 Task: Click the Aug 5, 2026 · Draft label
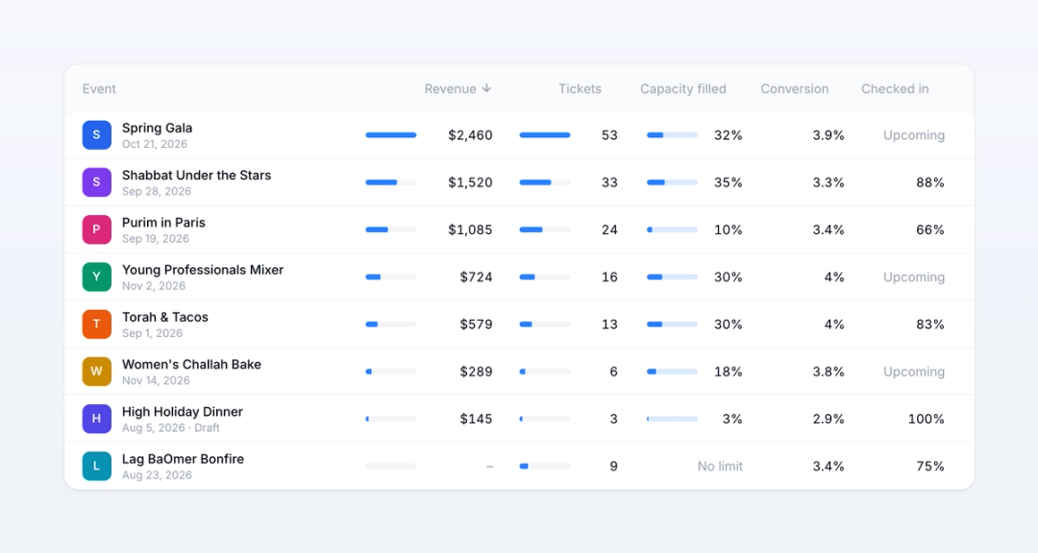tap(171, 428)
